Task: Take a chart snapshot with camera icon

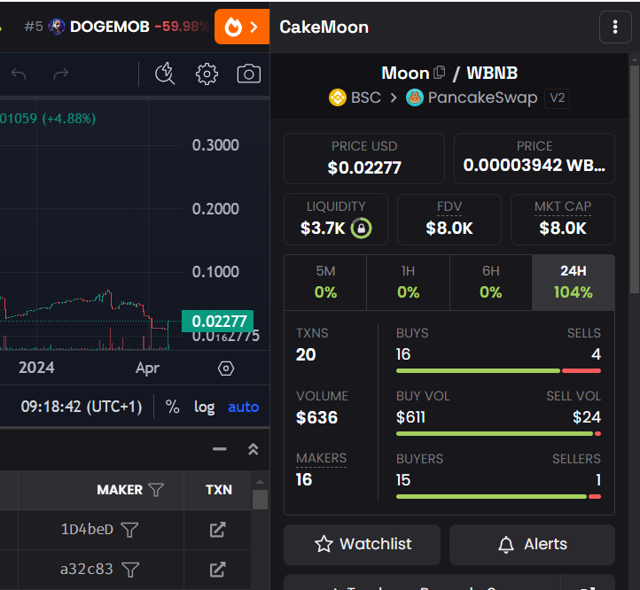Action: pos(249,74)
